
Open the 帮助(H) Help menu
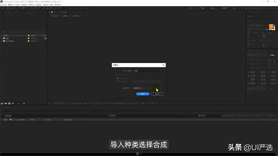pos(58,5)
